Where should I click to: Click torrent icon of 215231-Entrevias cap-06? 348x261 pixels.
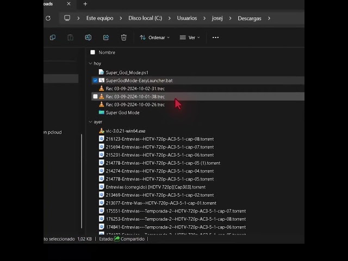[102, 154]
